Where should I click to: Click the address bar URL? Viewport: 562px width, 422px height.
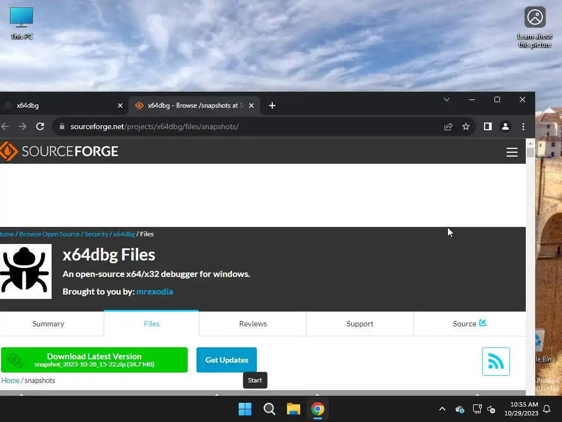coord(154,127)
